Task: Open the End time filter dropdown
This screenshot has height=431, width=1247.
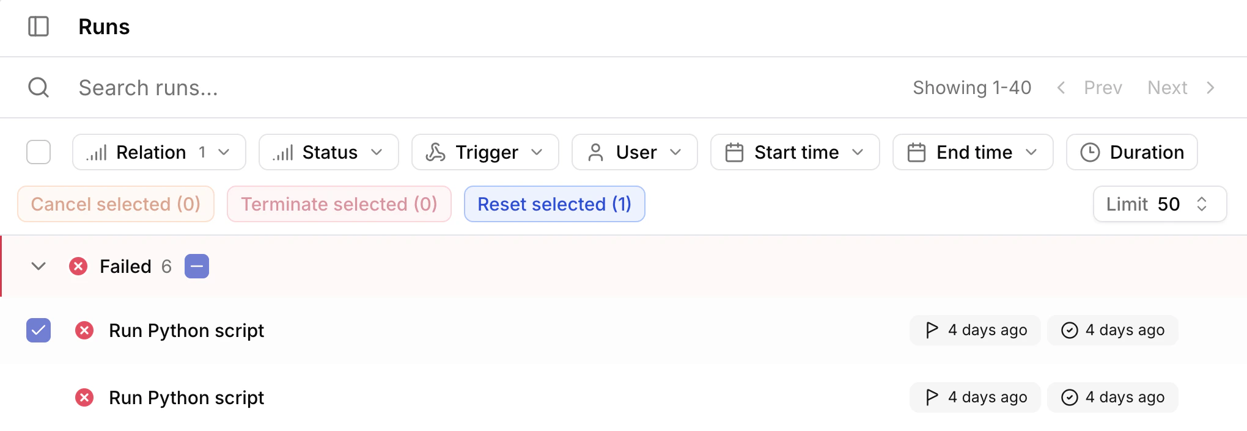Action: pyautogui.click(x=973, y=152)
